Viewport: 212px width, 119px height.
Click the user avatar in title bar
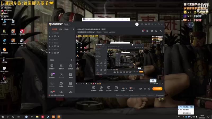[137, 24]
